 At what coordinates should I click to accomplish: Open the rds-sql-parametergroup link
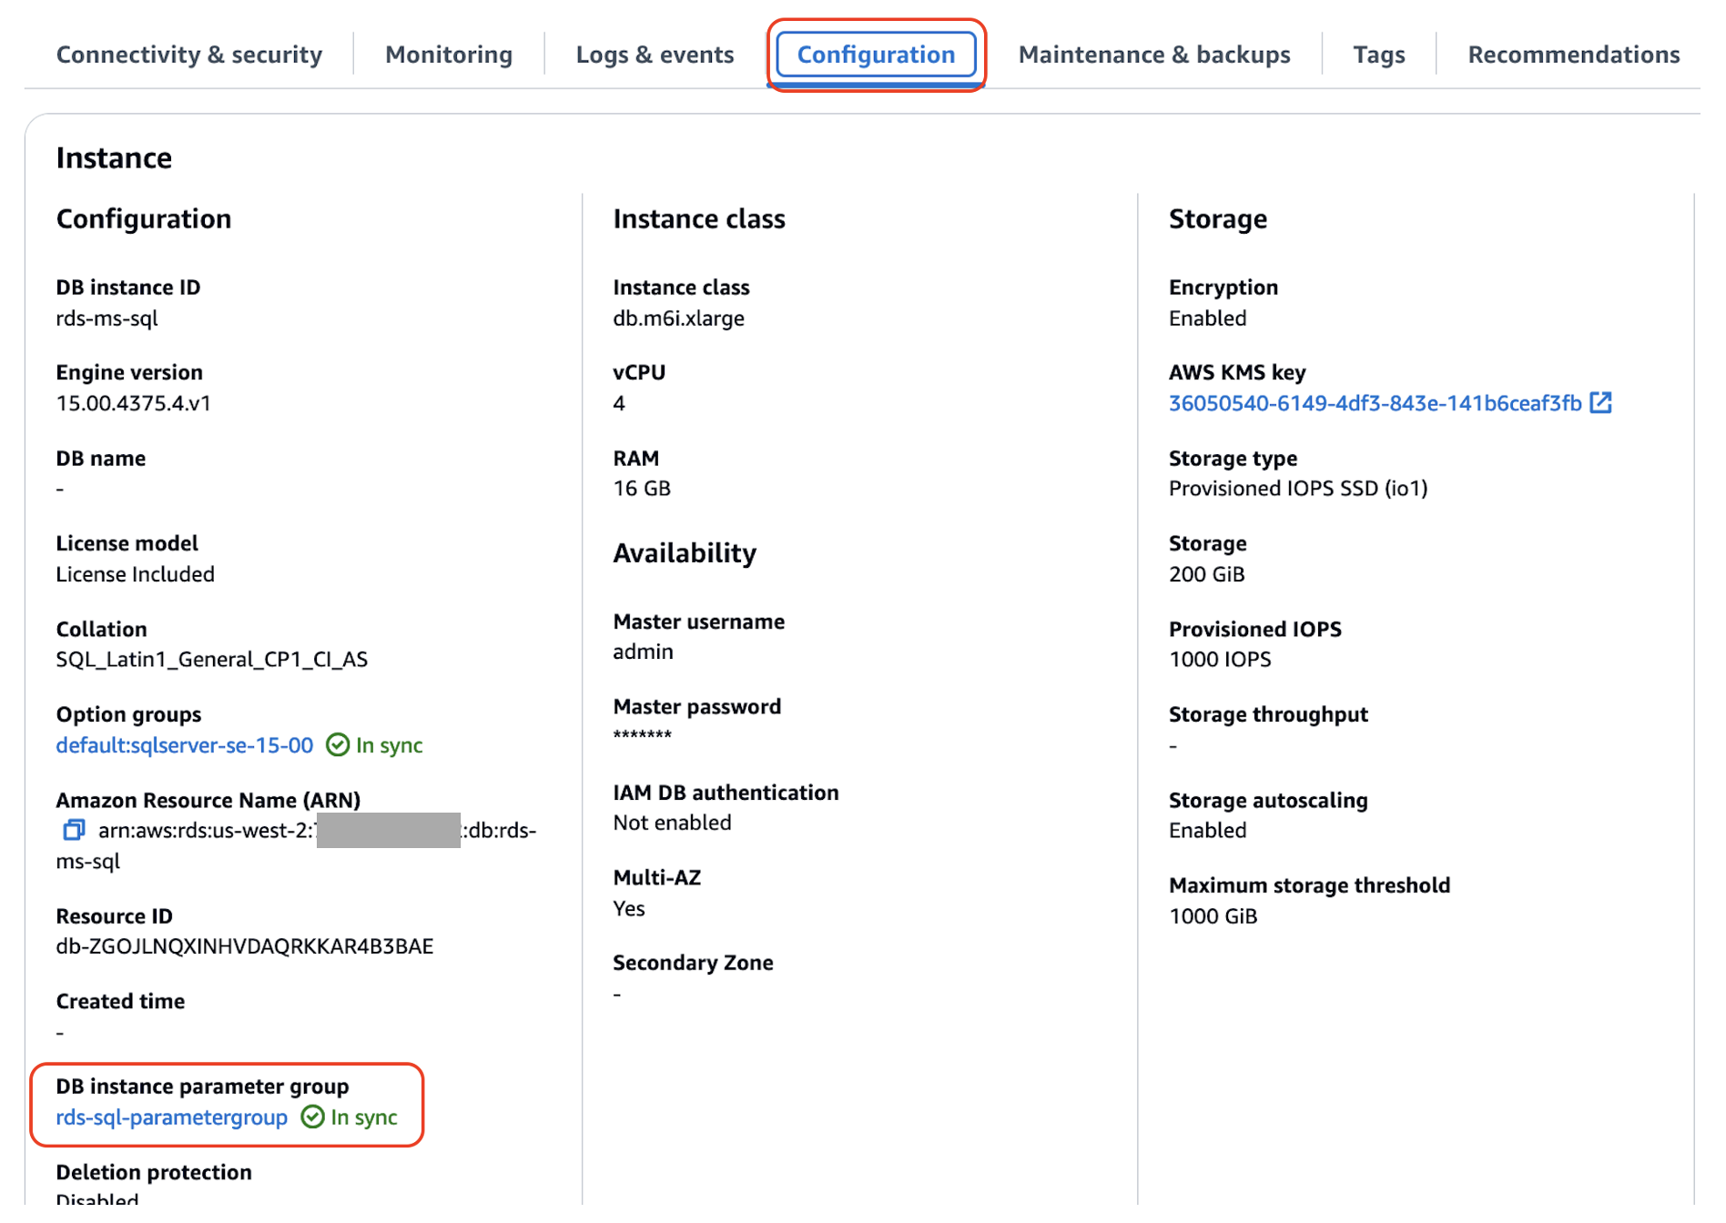coord(172,1117)
